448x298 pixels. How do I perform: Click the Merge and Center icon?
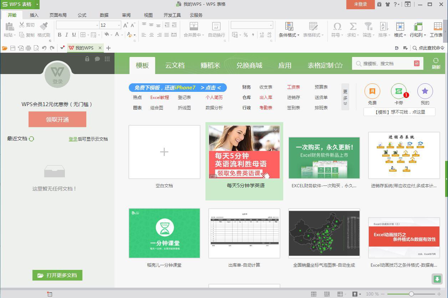(x=194, y=26)
